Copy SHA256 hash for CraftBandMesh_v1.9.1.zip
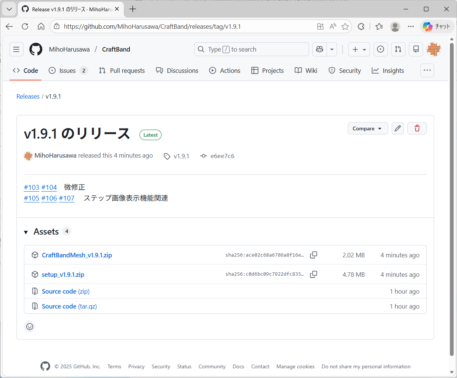 click(313, 255)
